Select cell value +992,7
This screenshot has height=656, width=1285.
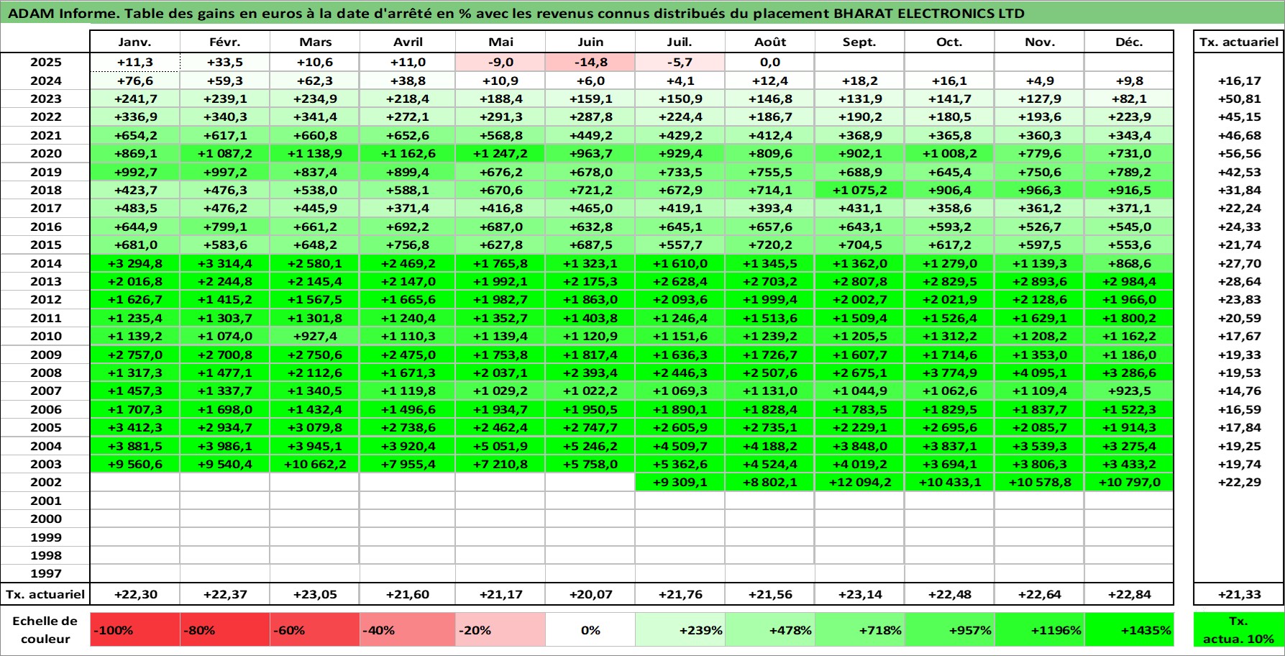[x=134, y=172]
